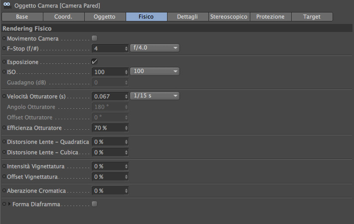Screen dimensions: 354x224
Task: Disable the Esposizione checkbox
Action: click(x=95, y=62)
